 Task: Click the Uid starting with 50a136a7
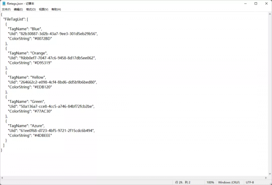coord(56,107)
